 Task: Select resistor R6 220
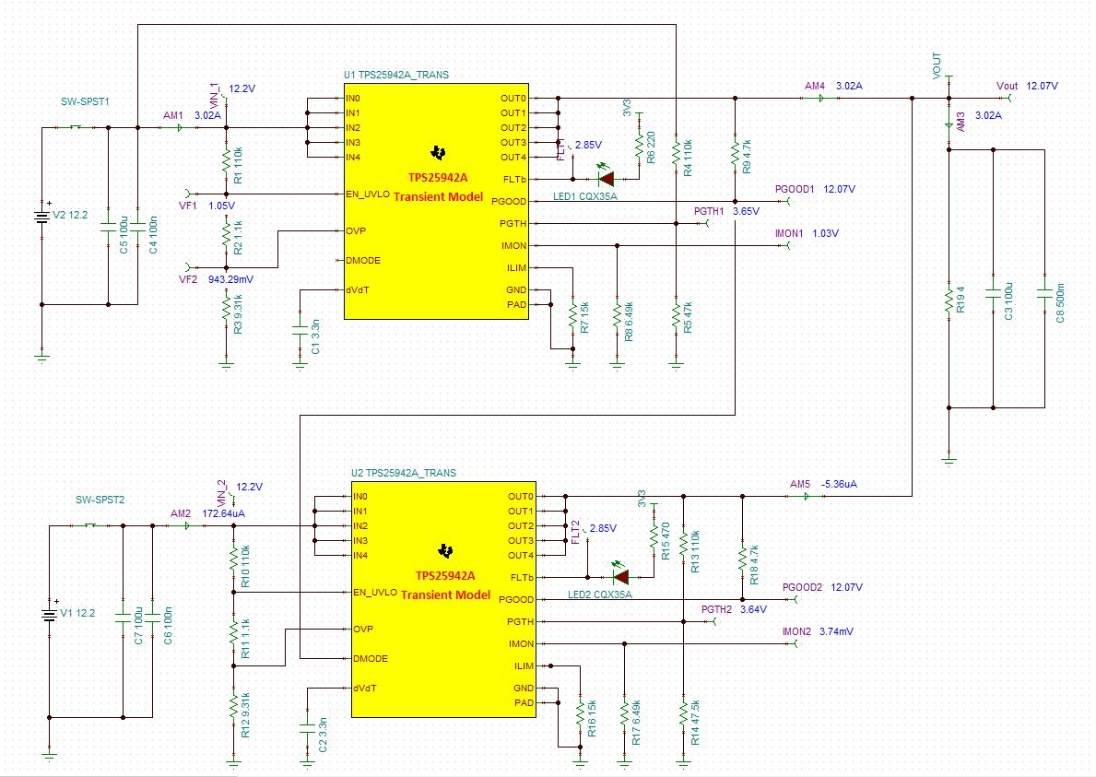639,147
